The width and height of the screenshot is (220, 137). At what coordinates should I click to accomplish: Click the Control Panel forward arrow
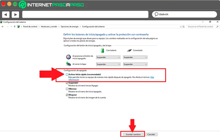(x=7, y=27)
